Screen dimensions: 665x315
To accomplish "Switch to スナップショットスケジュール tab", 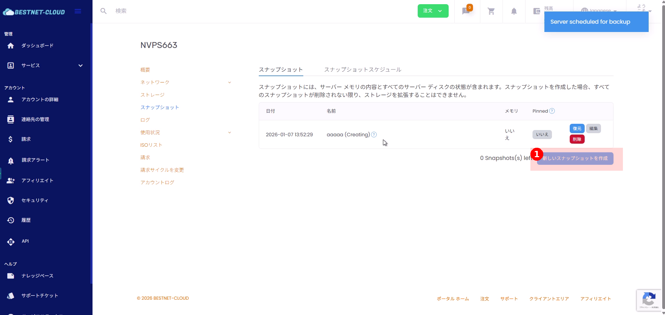I will [362, 70].
